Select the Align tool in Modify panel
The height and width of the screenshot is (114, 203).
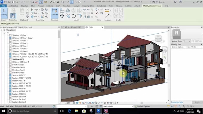point(62,10)
